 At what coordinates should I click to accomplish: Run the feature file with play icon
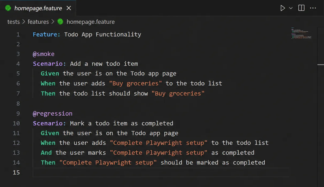282,8
